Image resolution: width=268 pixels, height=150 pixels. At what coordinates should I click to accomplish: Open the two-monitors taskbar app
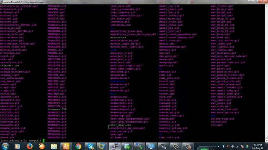click(x=139, y=146)
